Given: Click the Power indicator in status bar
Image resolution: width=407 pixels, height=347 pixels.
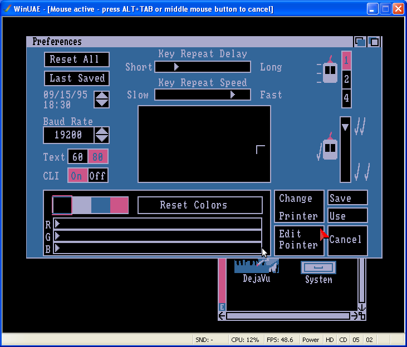Looking at the screenshot, I should pos(311,340).
